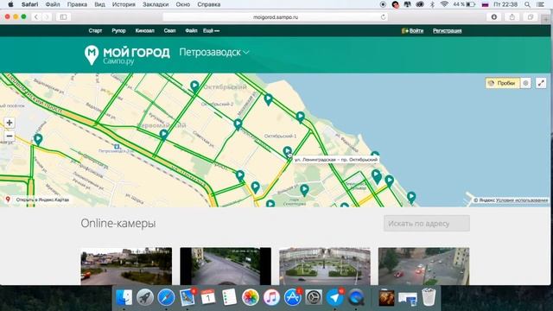Open Calendar from the Dock
553x311 pixels.
(x=208, y=297)
